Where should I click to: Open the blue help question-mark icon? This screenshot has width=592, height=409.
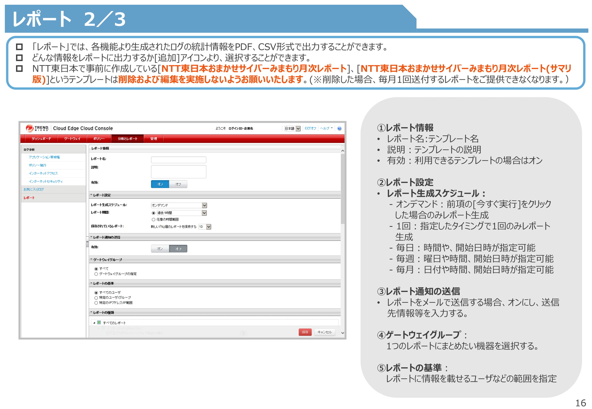(x=339, y=129)
